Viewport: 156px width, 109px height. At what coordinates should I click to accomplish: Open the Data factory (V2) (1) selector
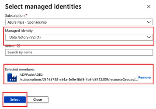click(75, 37)
